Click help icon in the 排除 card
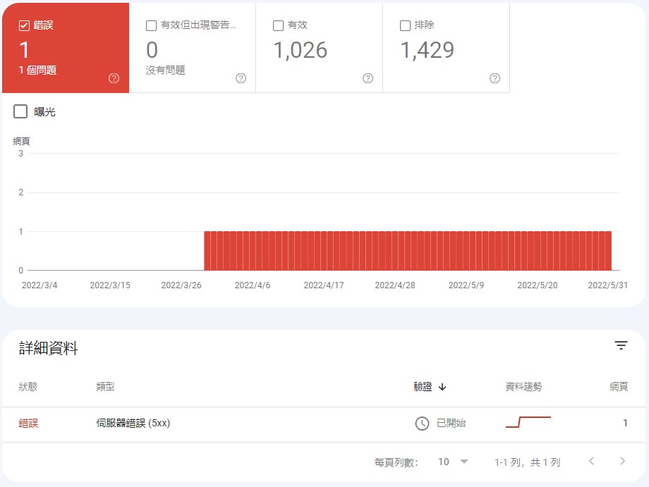649x487 pixels. point(495,78)
